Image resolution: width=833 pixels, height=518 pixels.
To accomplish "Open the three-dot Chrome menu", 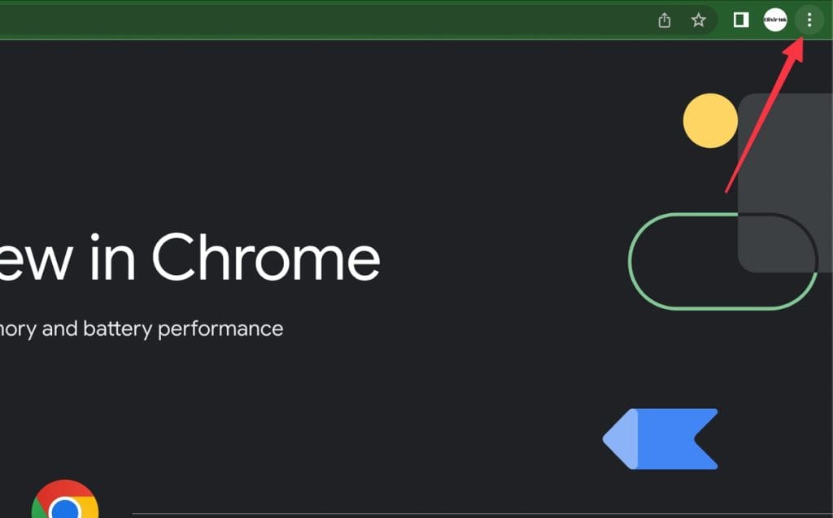I will [809, 20].
